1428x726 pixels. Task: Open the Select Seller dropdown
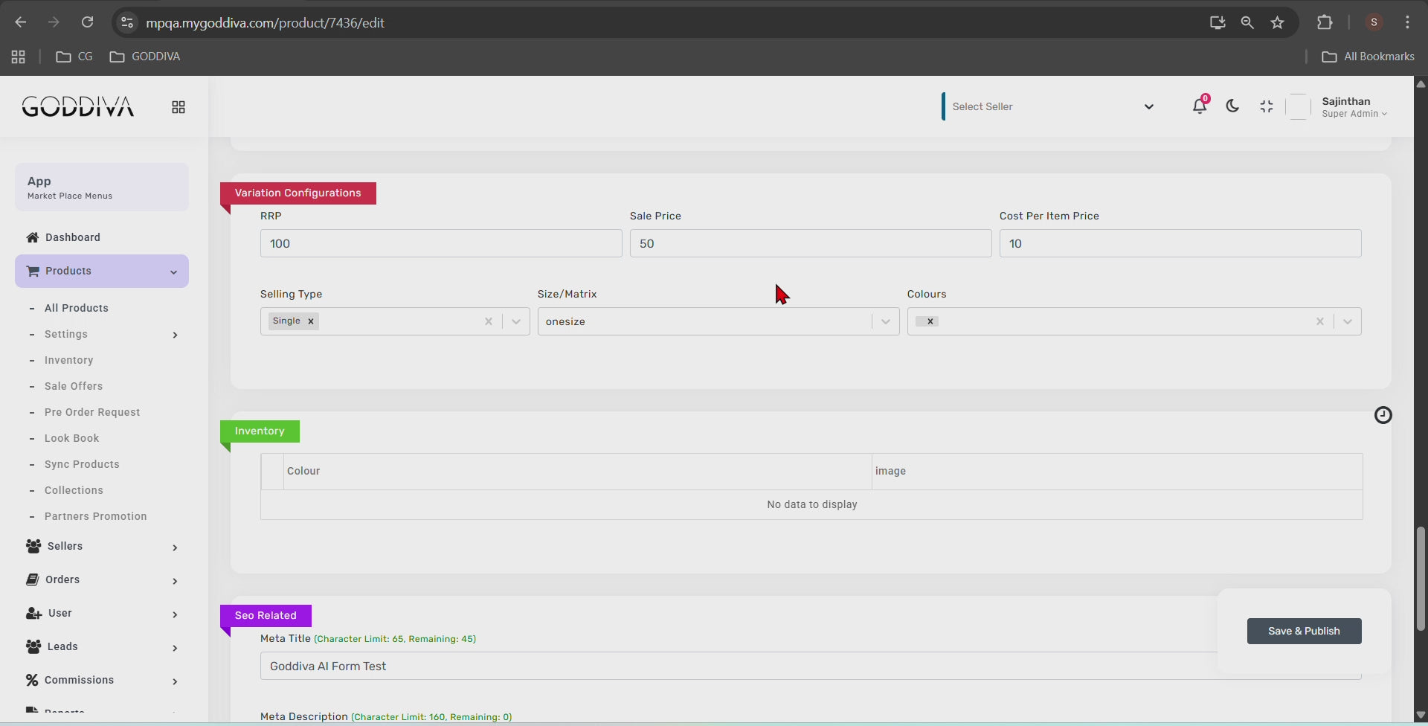[1049, 106]
